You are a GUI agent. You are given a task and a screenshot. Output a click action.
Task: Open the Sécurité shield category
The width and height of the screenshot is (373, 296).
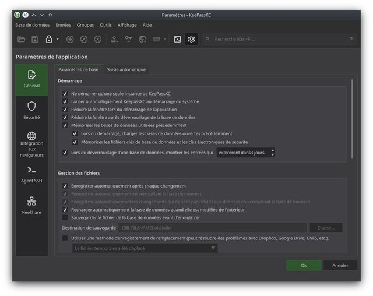[31, 111]
